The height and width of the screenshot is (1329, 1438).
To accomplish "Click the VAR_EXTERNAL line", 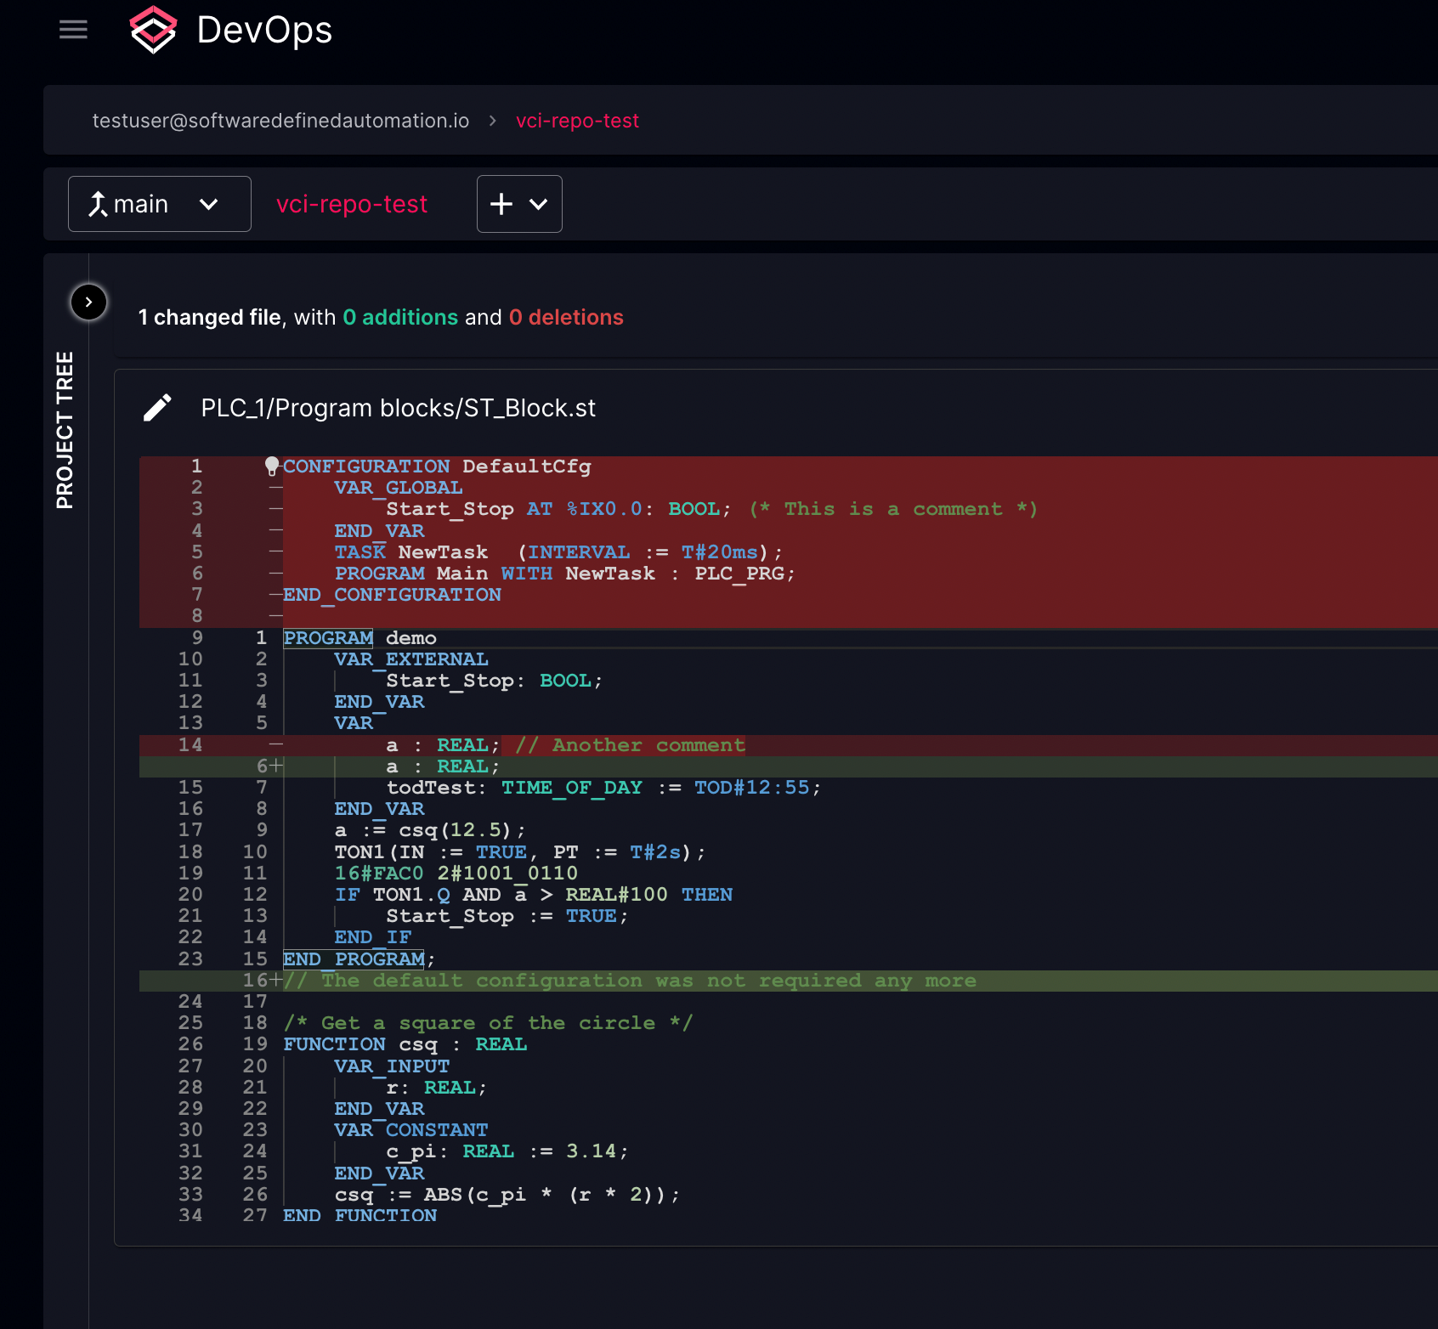I will pos(411,659).
